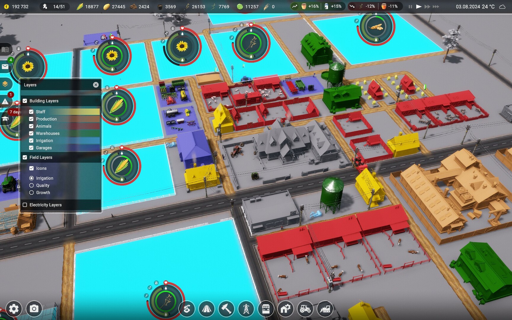Take a screenshot with the camera icon
The image size is (512, 320).
point(34,309)
